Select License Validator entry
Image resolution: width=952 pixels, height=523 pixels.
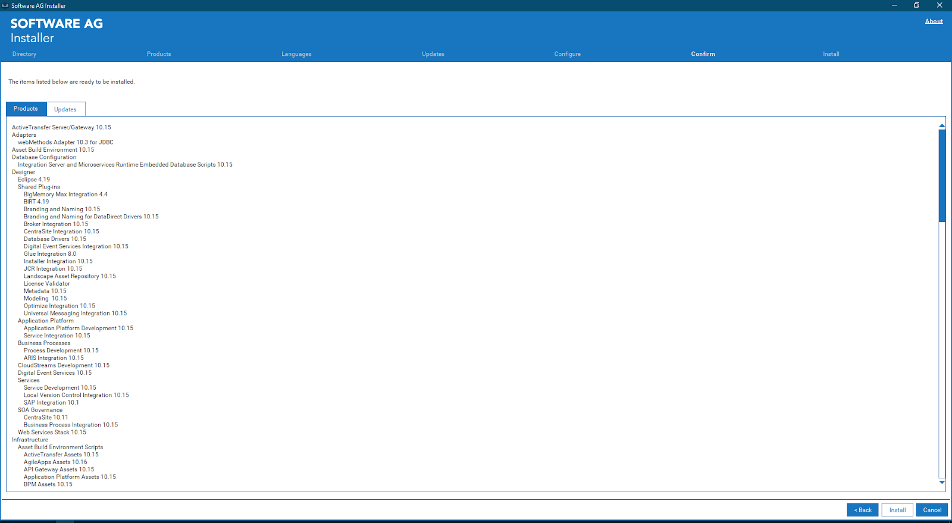pos(46,284)
